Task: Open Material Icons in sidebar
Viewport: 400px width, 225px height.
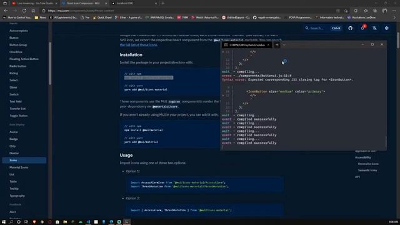Action: (x=19, y=167)
